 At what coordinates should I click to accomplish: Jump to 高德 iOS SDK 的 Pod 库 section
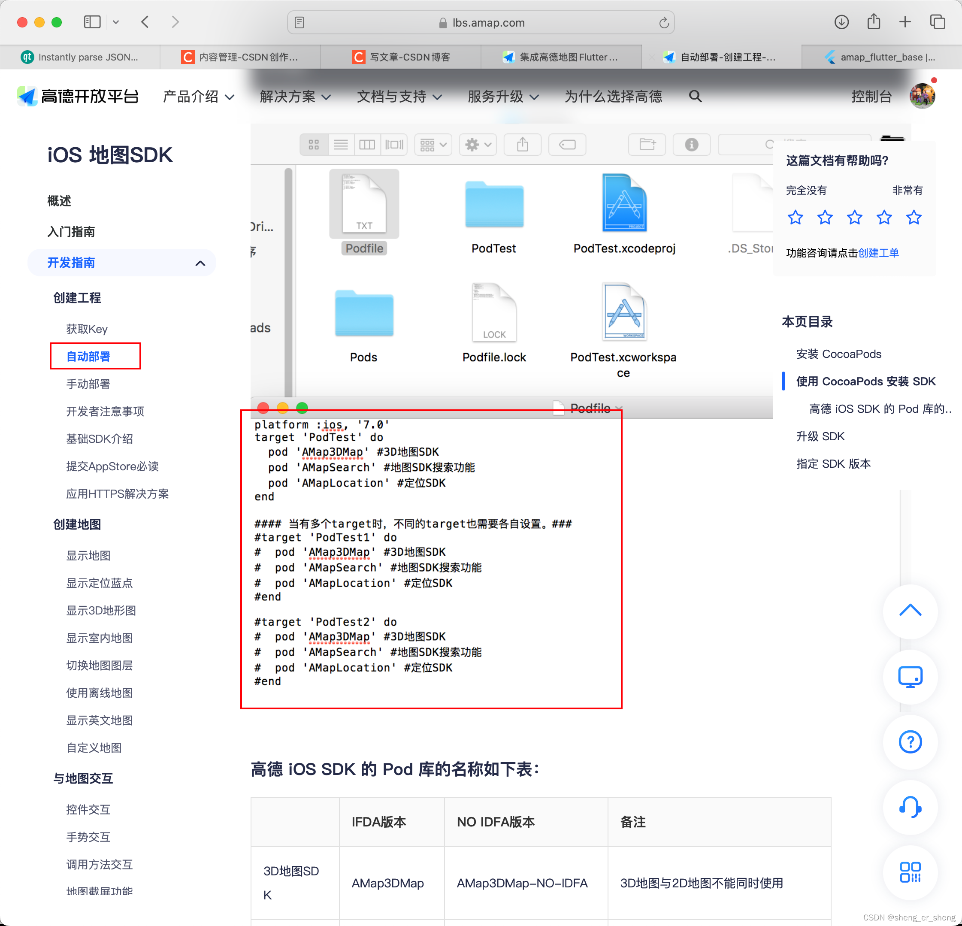pos(880,409)
